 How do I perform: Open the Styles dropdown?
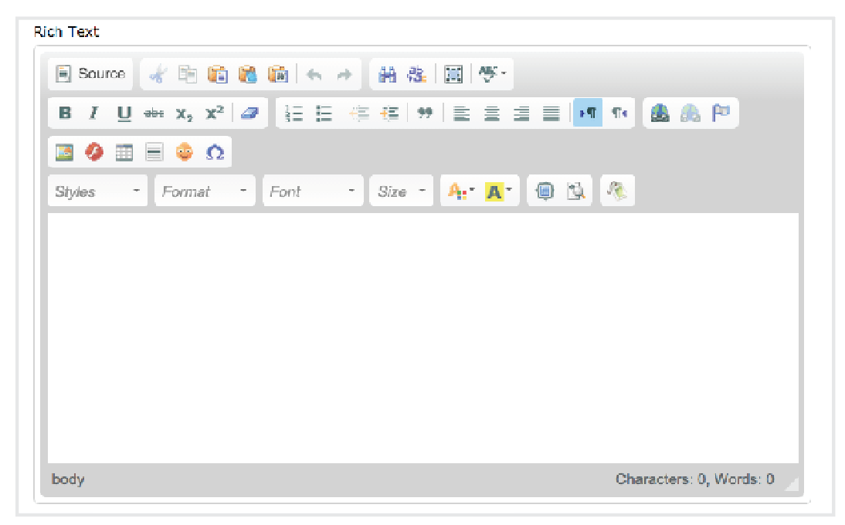[x=97, y=191]
